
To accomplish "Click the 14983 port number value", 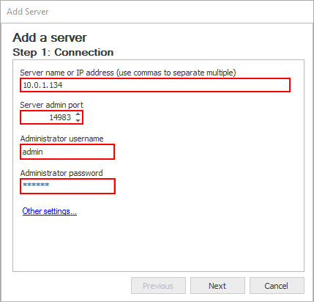I will 60,117.
